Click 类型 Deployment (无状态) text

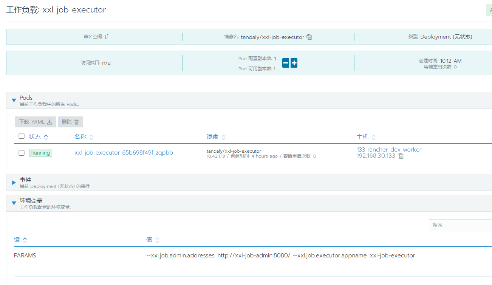[x=440, y=37]
